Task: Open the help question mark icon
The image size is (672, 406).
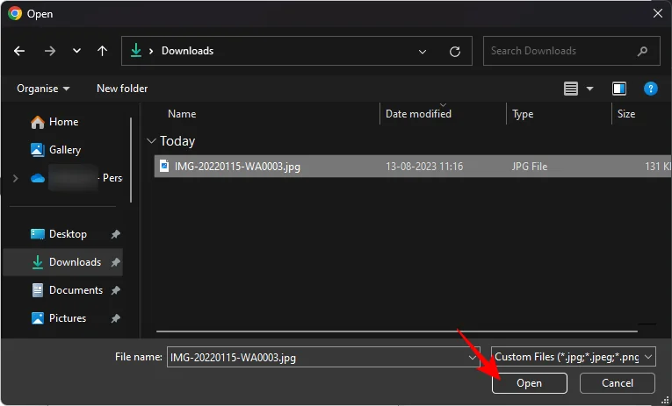Action: click(651, 89)
